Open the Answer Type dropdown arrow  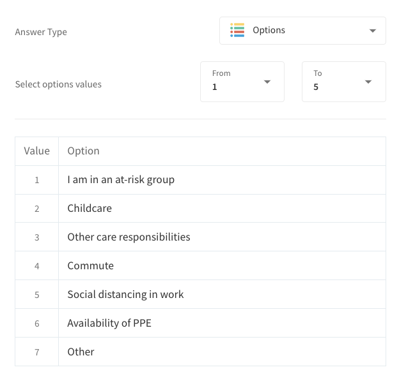(373, 31)
